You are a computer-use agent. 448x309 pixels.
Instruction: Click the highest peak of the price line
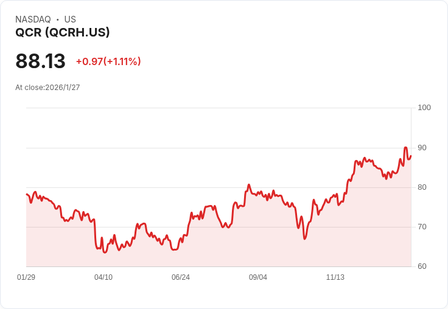coord(405,148)
